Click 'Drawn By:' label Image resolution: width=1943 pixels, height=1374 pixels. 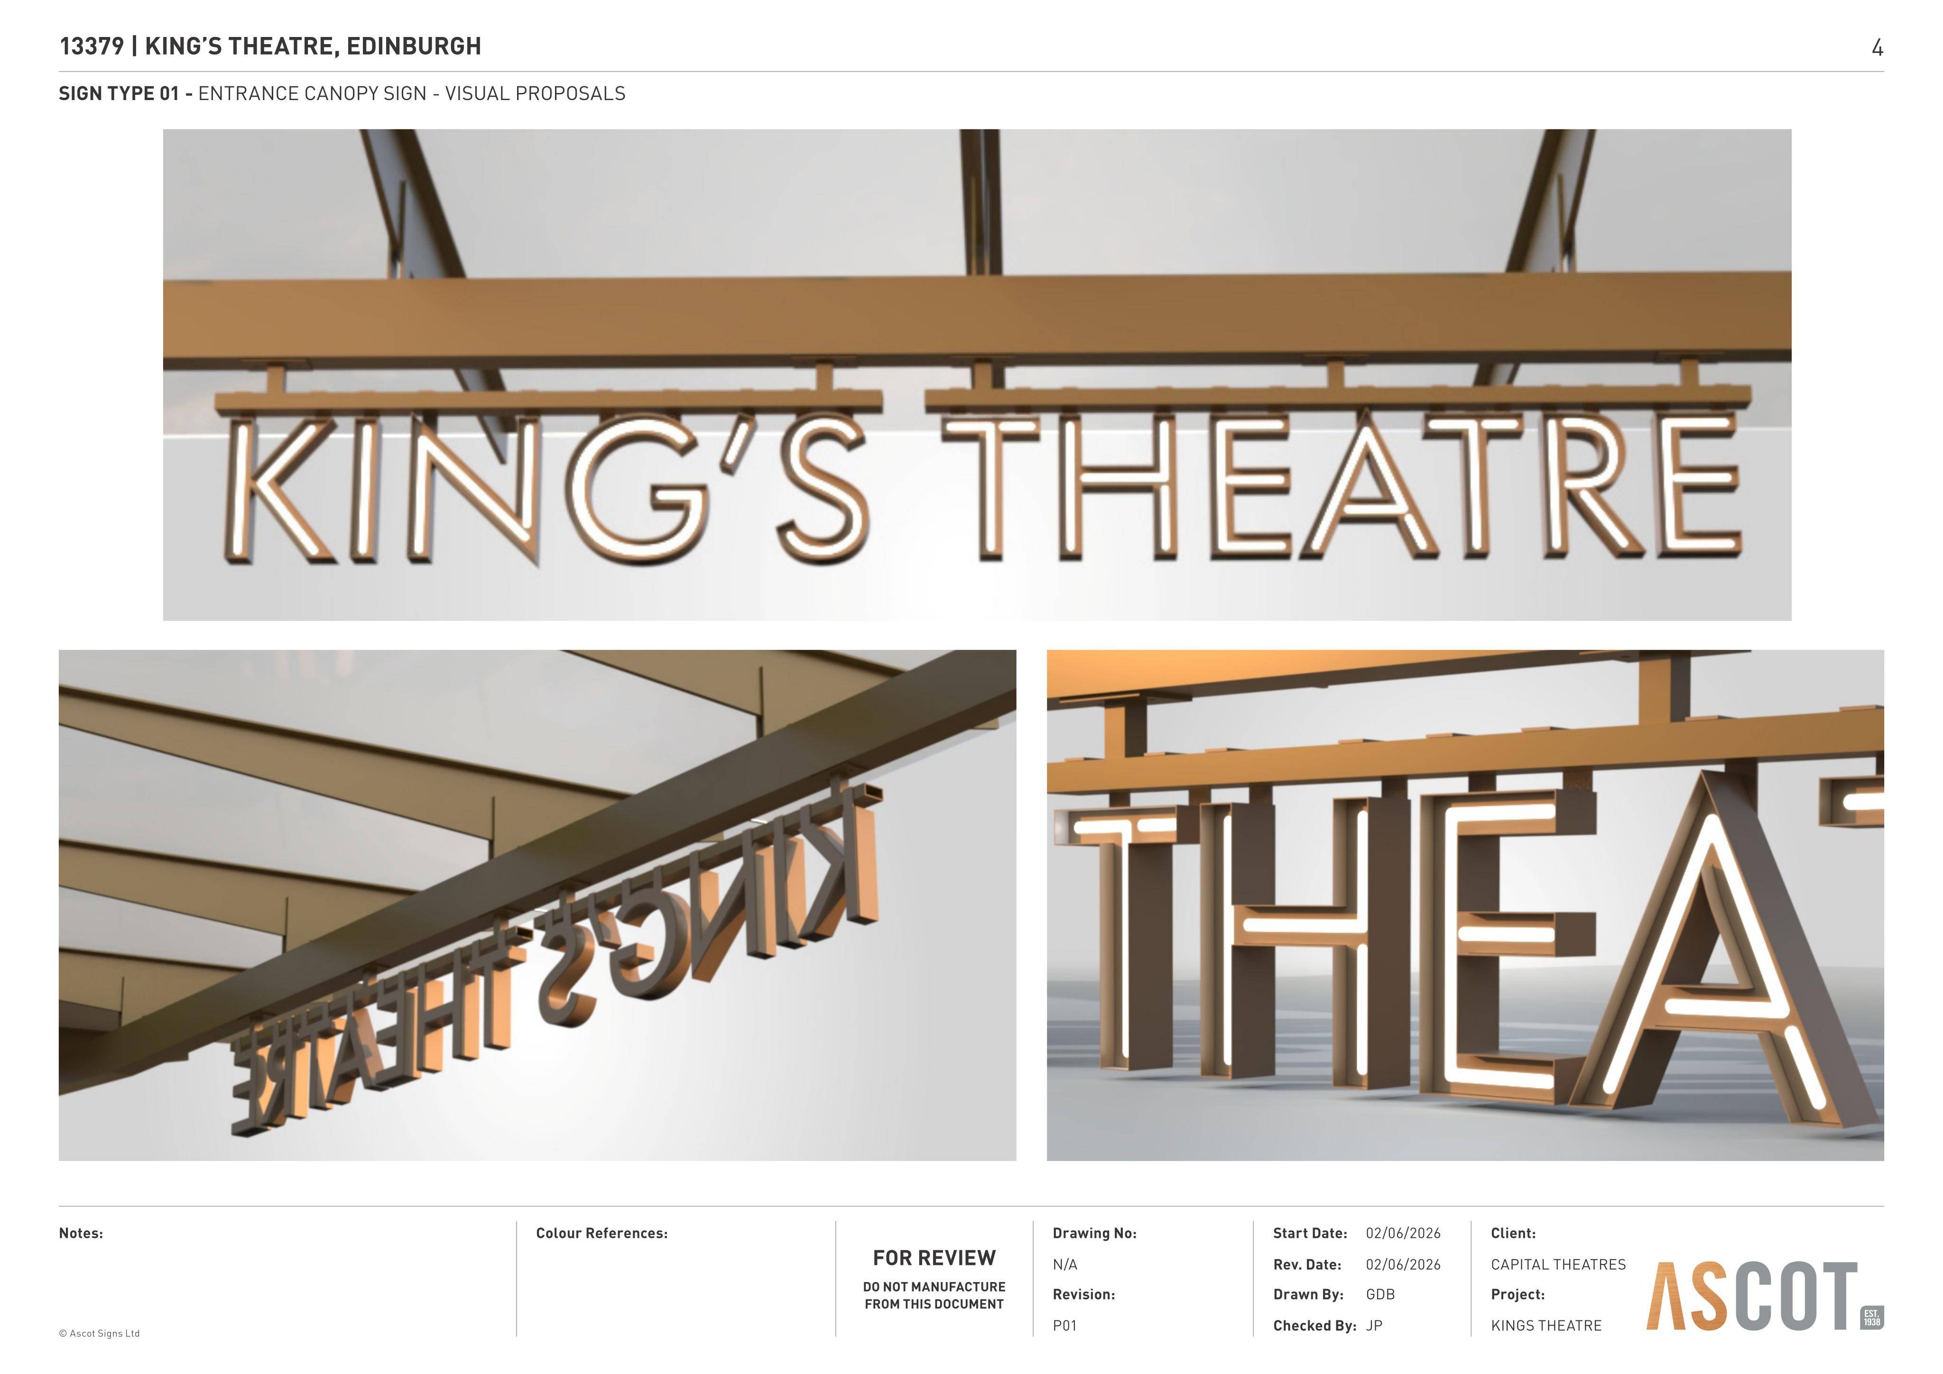(x=1308, y=1294)
